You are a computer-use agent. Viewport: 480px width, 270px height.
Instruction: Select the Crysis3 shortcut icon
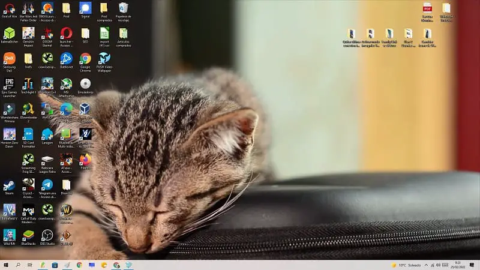[x=28, y=189]
